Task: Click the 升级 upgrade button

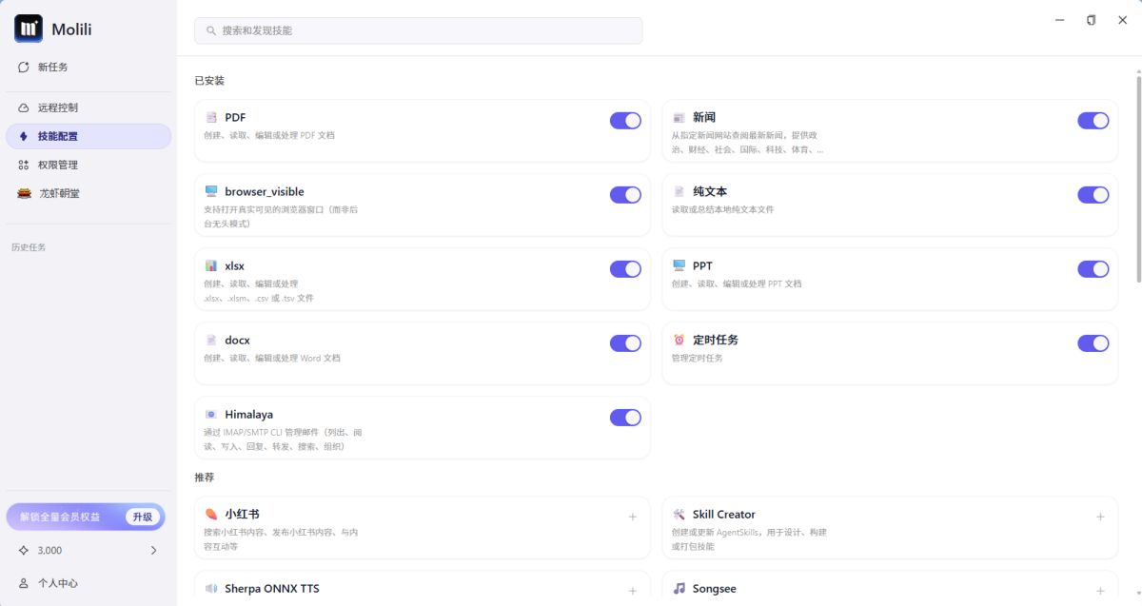Action: tap(143, 517)
